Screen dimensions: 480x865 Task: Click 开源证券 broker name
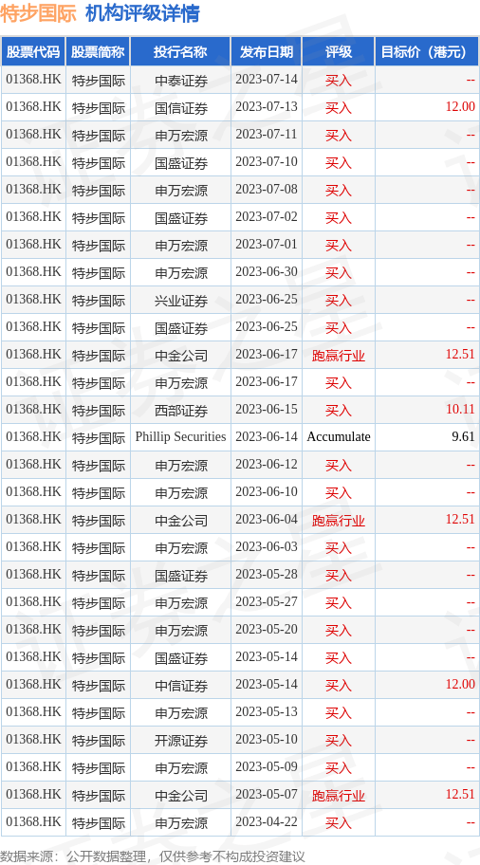[x=181, y=740]
